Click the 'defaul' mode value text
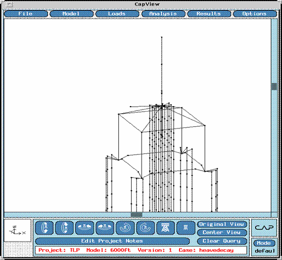 click(265, 251)
